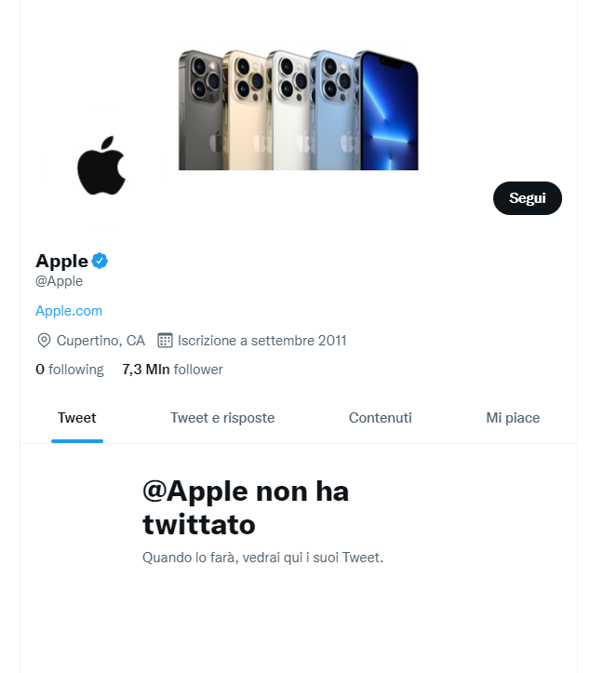Click the 'Quando lo farà' message text
Screen dimensions: 604x673
tap(262, 558)
